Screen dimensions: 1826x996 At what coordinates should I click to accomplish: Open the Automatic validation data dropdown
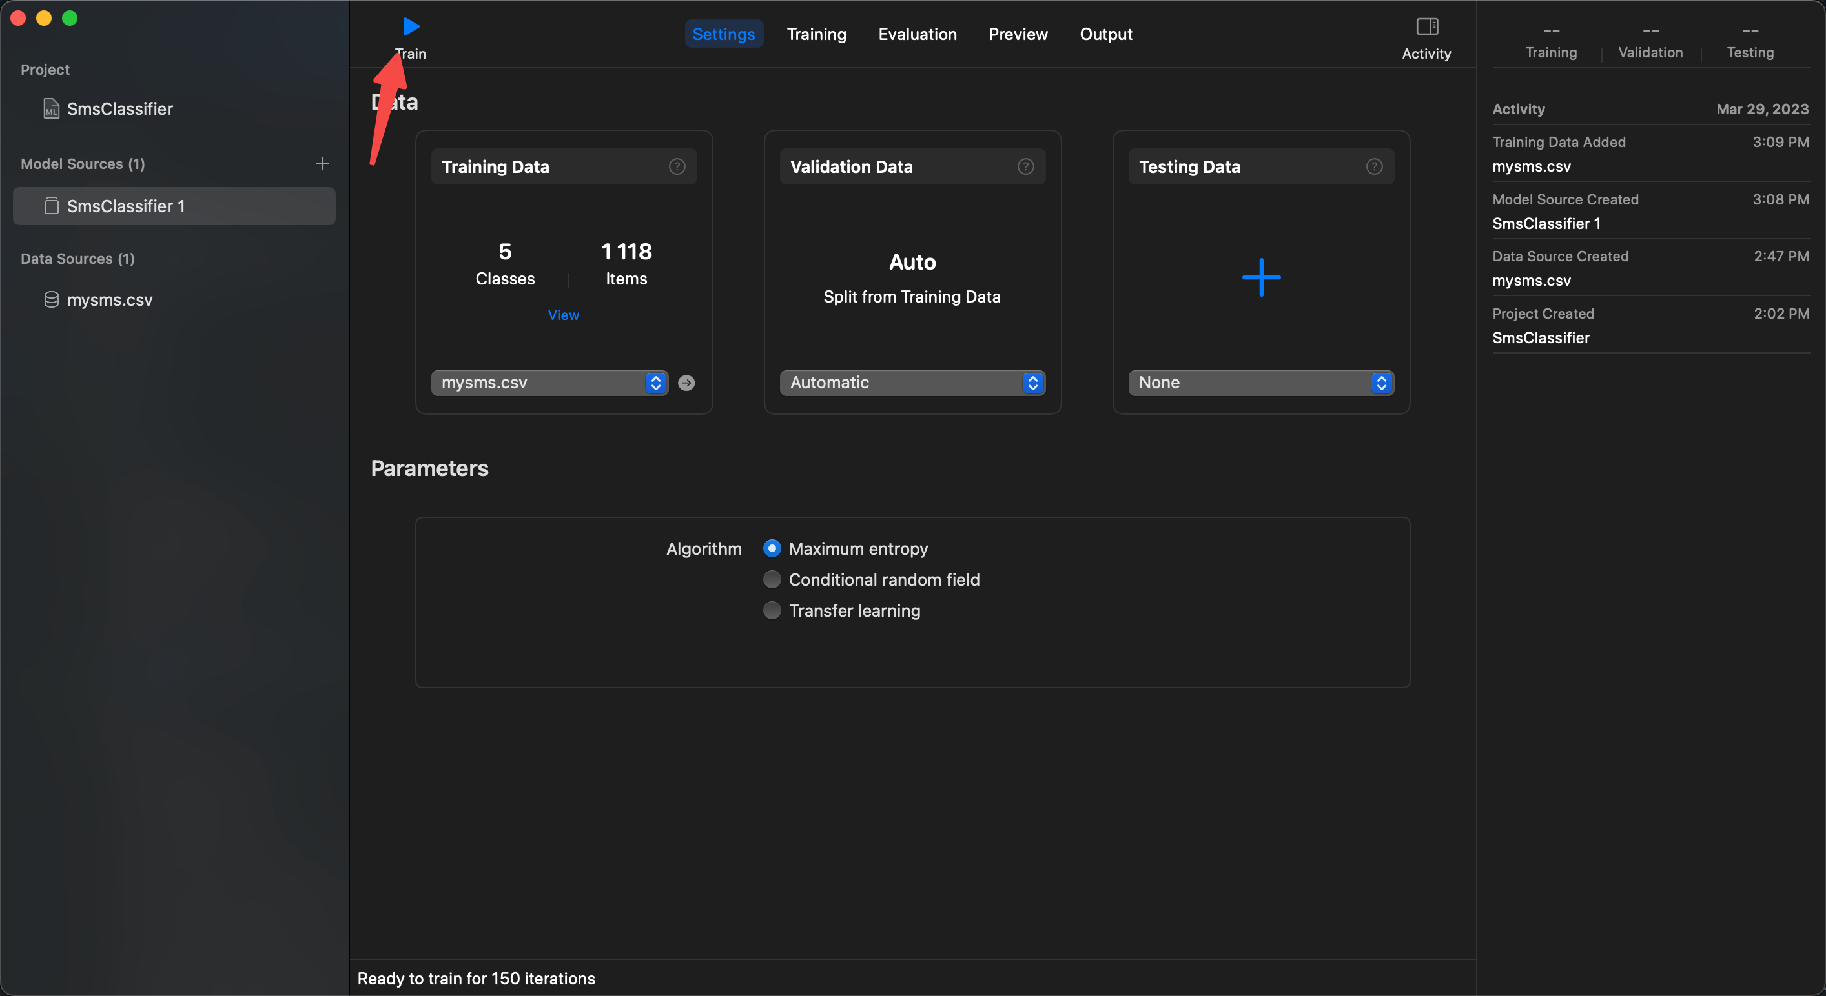coord(912,383)
